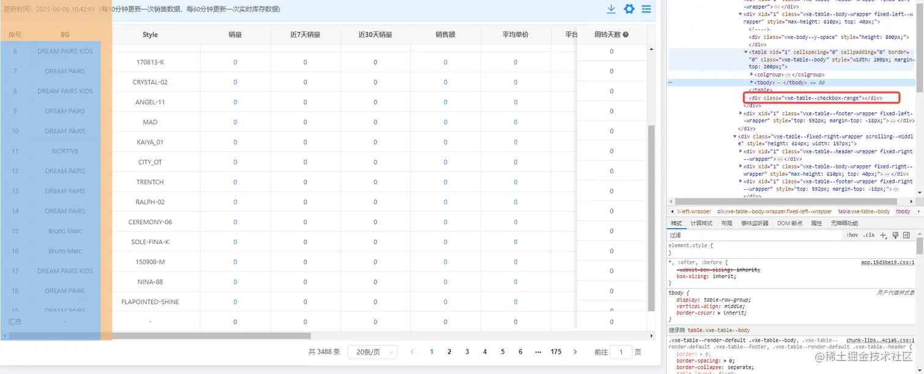This screenshot has height=374, width=924.
Task: Toggle the .cls class editor button
Action: [x=868, y=235]
